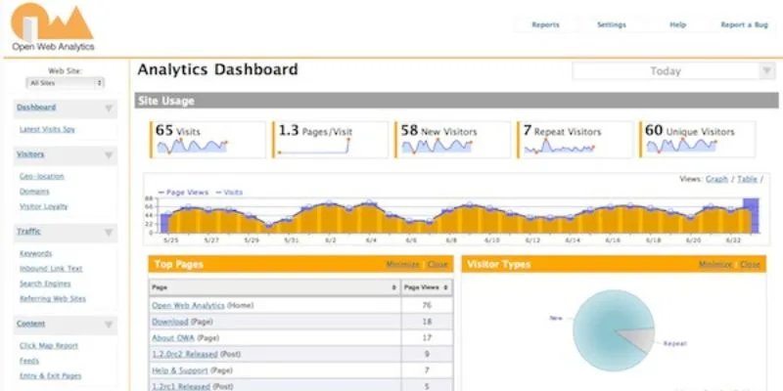Open the Dashboard sidebar link
The width and height of the screenshot is (783, 391).
coord(36,108)
